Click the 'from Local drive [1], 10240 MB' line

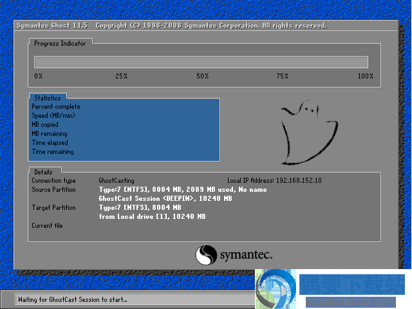(x=152, y=216)
